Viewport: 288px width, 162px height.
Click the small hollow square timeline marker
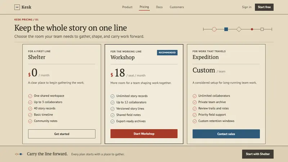tap(262, 29)
